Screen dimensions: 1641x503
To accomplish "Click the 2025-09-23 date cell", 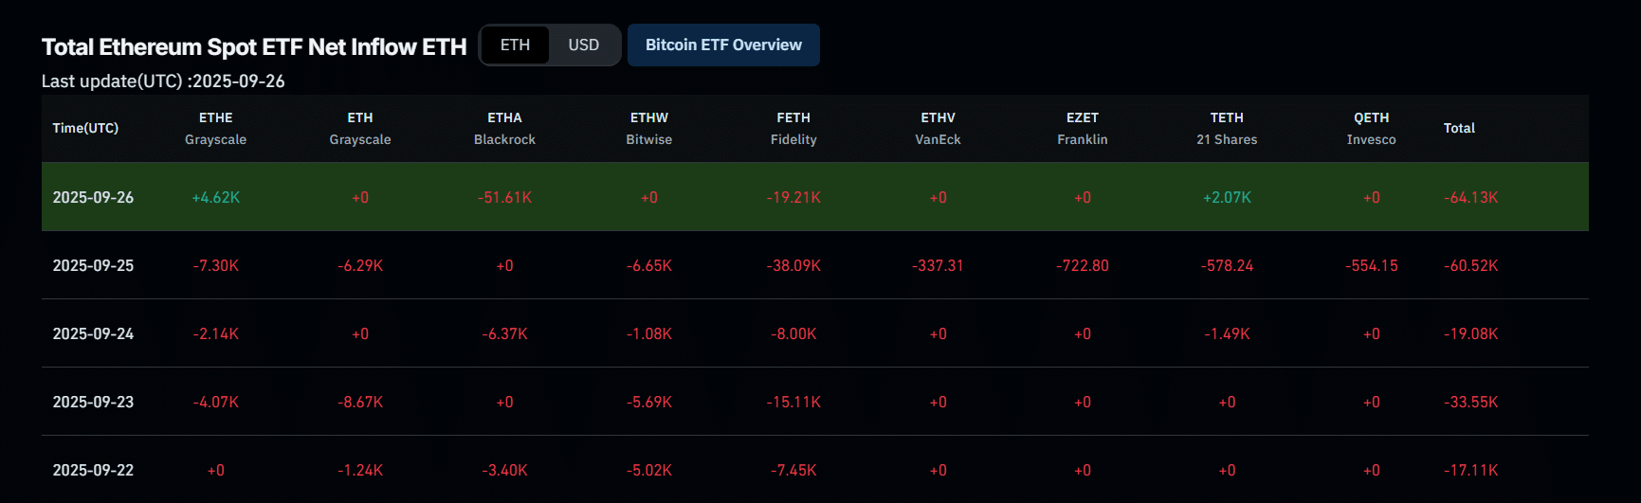I will [x=93, y=402].
